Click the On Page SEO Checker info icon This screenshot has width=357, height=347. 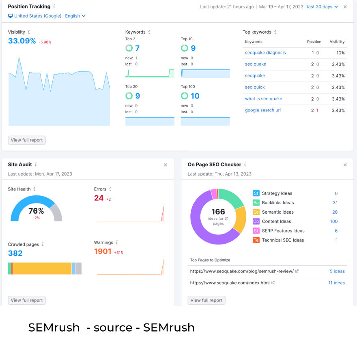pyautogui.click(x=245, y=164)
